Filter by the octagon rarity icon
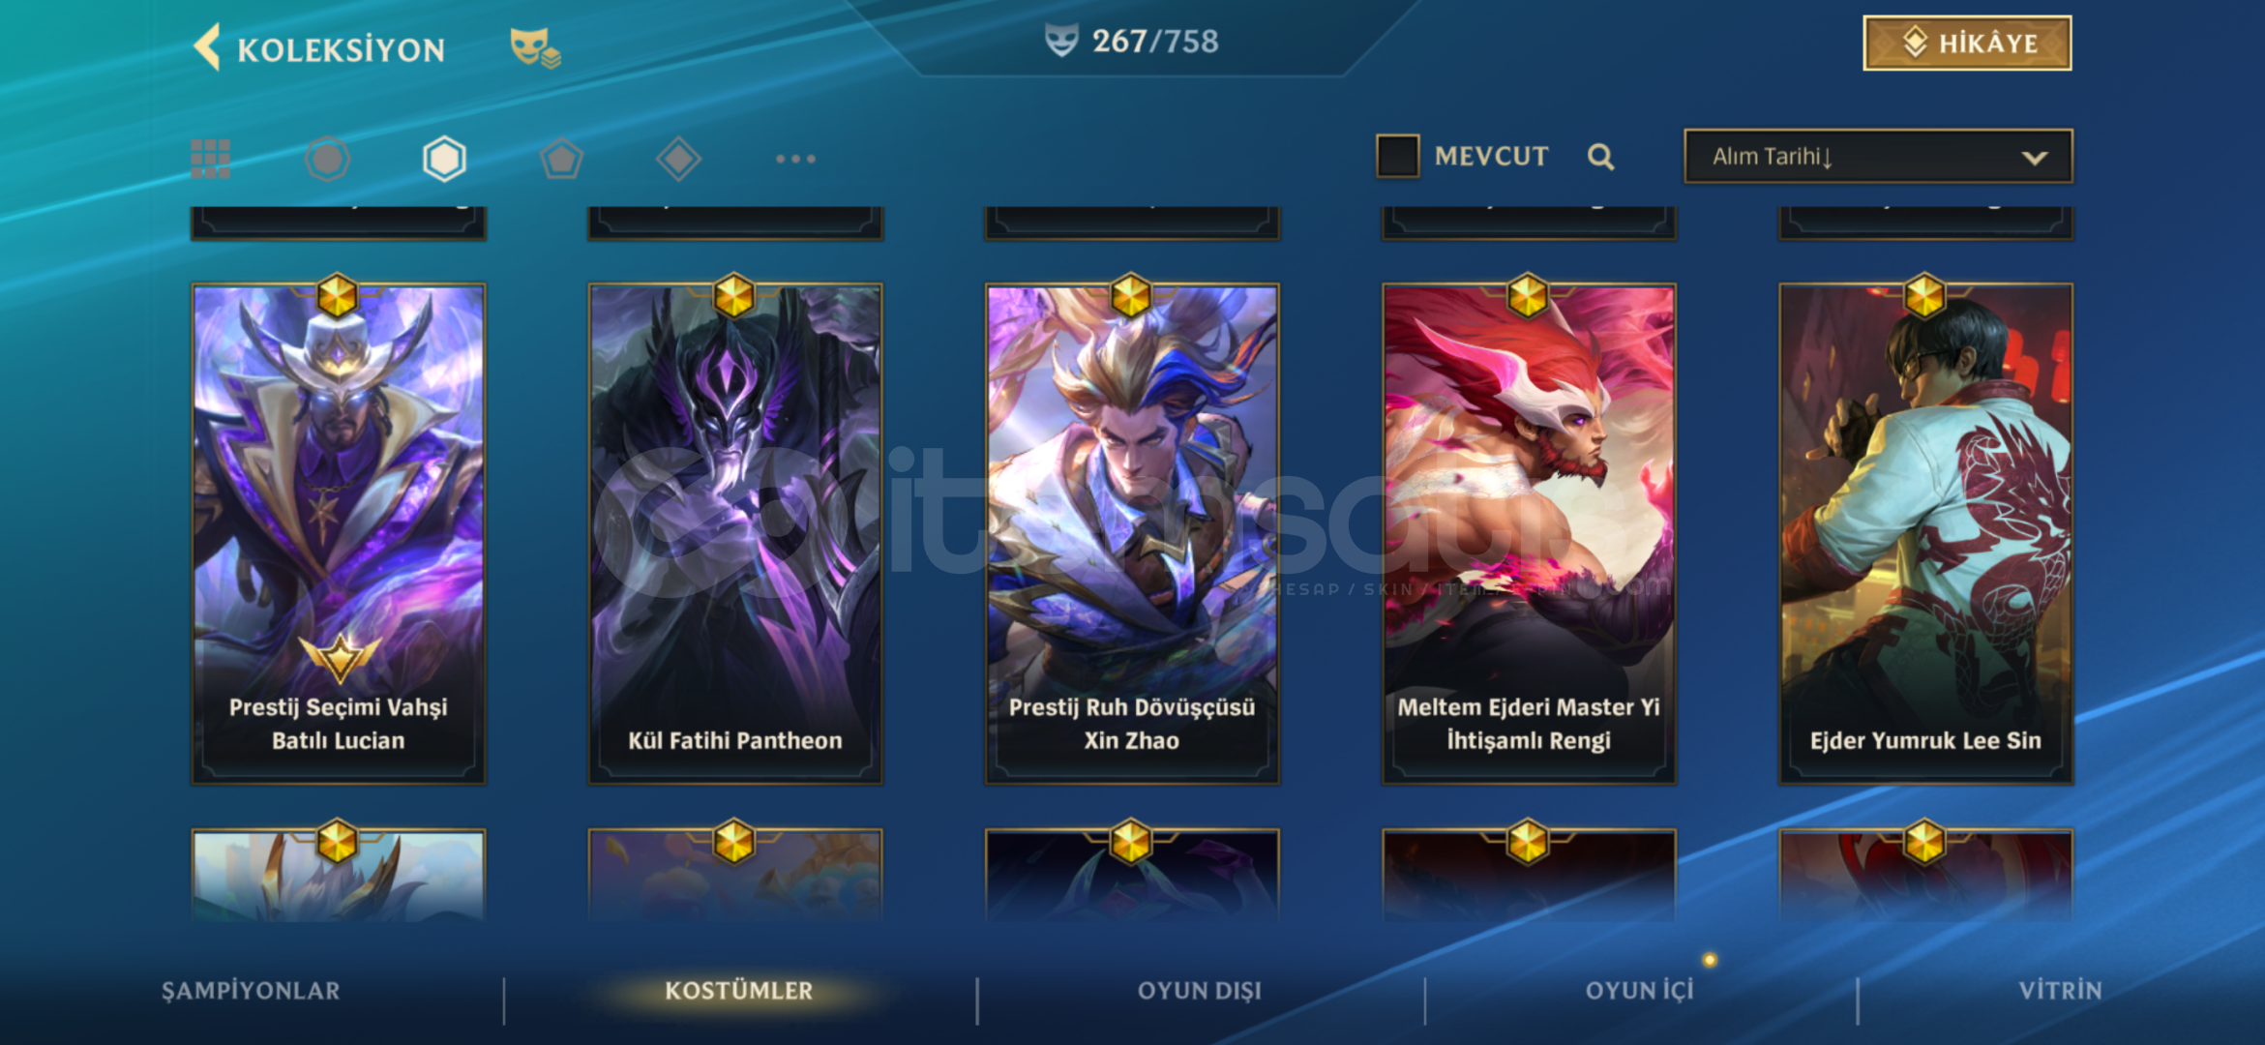2265x1045 pixels. coord(327,159)
